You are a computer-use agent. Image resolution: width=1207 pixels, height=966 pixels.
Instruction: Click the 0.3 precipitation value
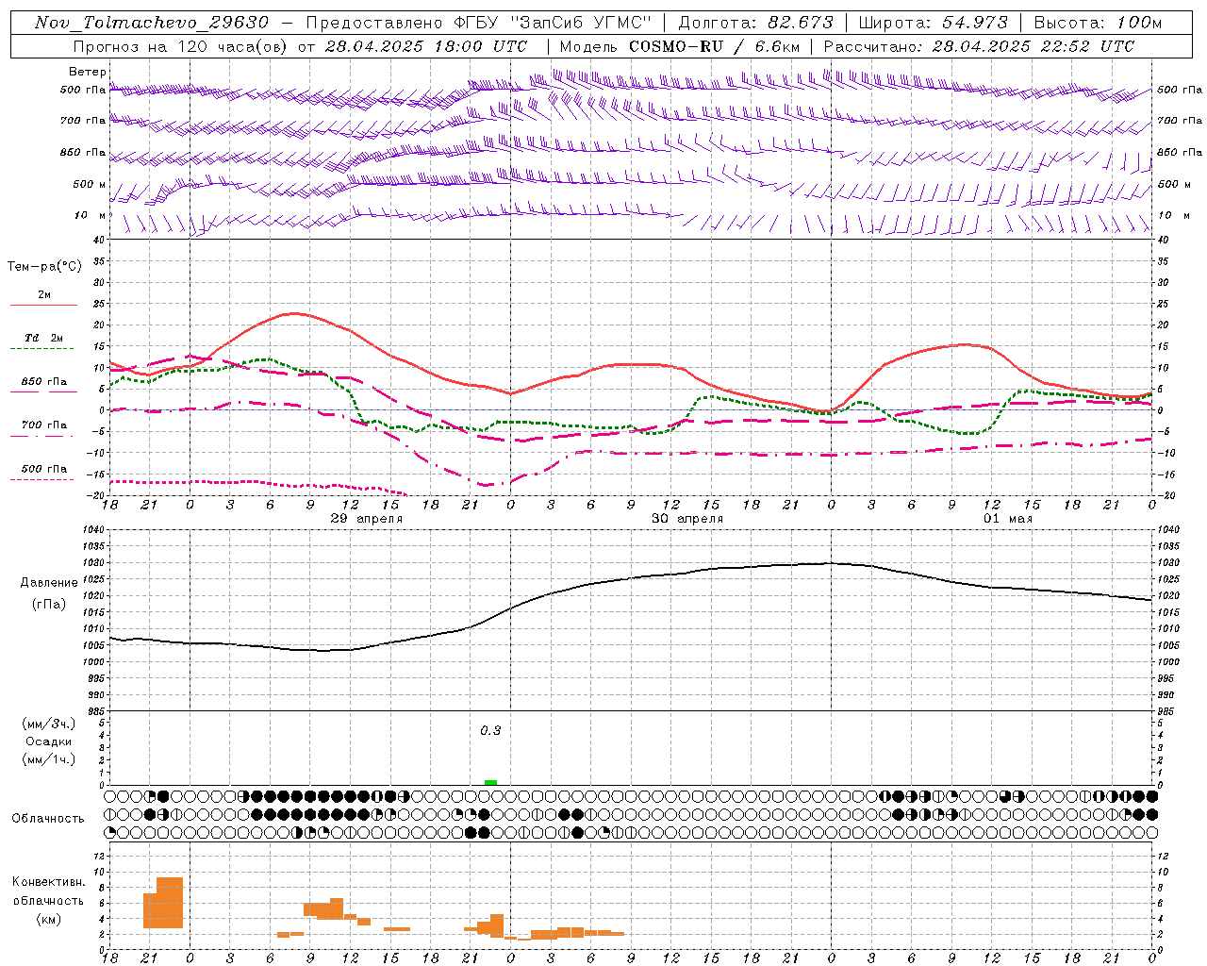[490, 730]
